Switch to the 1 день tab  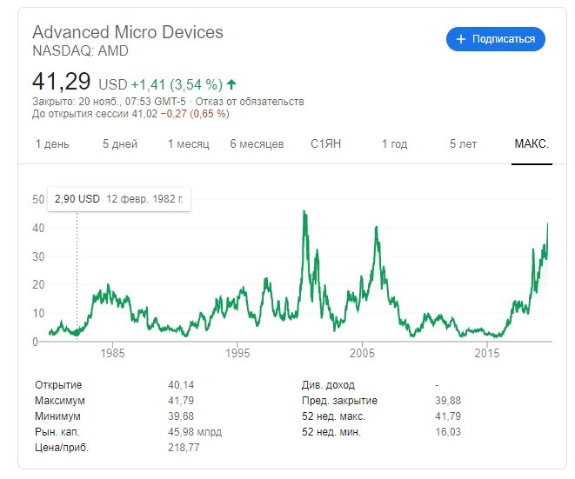coord(52,144)
